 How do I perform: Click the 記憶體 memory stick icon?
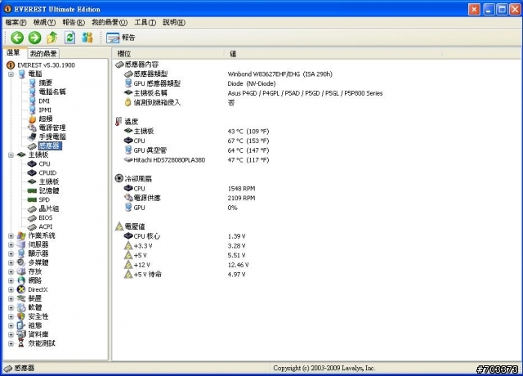(x=32, y=190)
